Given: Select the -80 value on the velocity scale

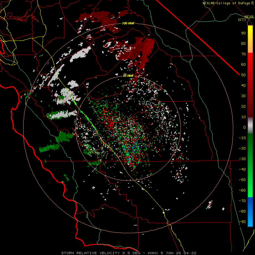Looking at the screenshot, I should [242, 211].
